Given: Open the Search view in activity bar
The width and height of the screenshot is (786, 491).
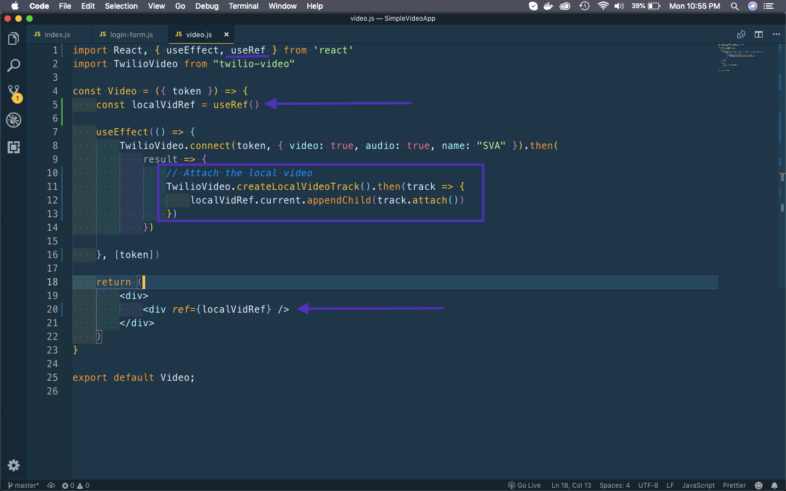Looking at the screenshot, I should tap(14, 66).
